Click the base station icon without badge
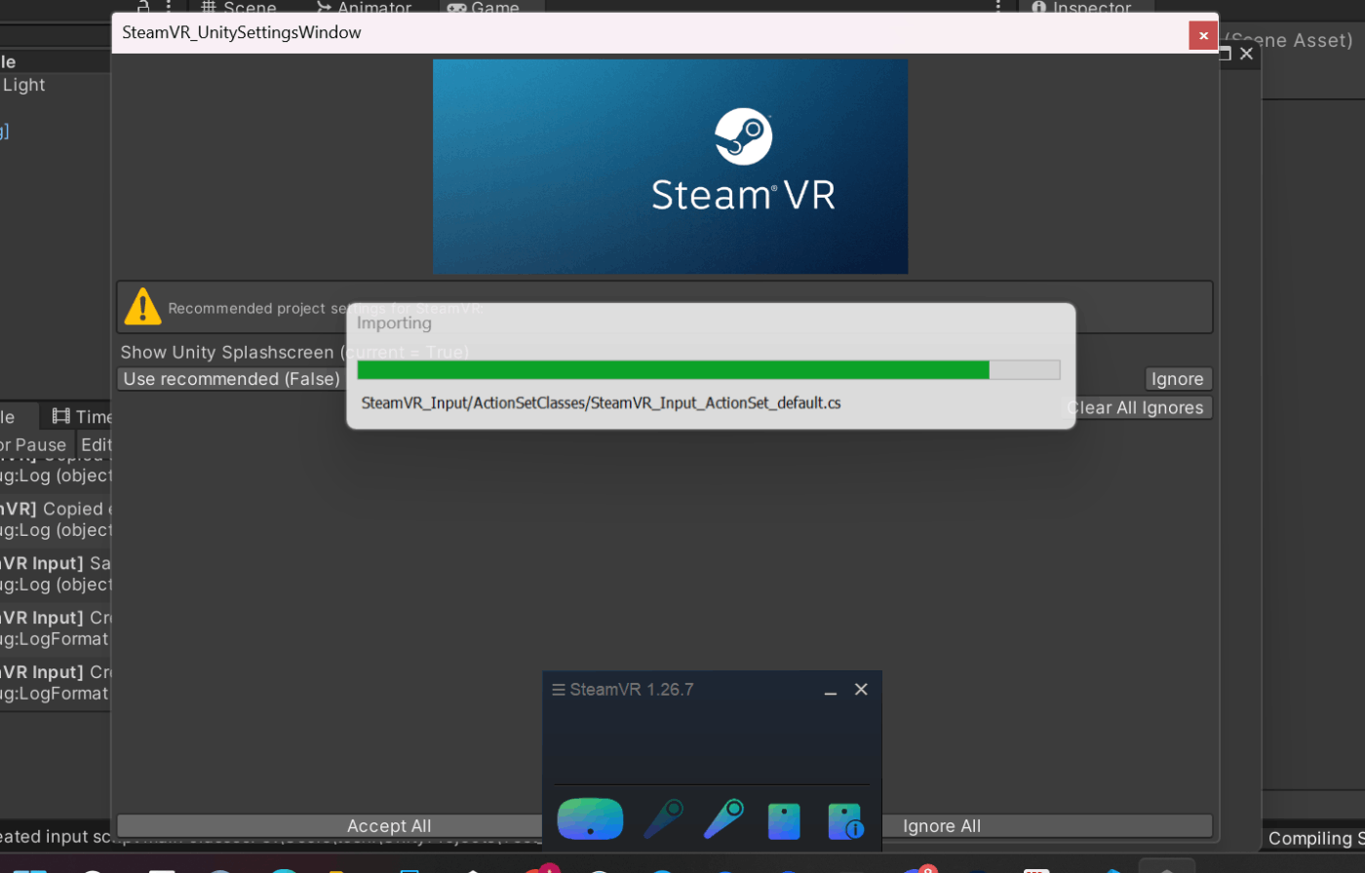Viewport: 1365px width, 873px height. [x=784, y=821]
